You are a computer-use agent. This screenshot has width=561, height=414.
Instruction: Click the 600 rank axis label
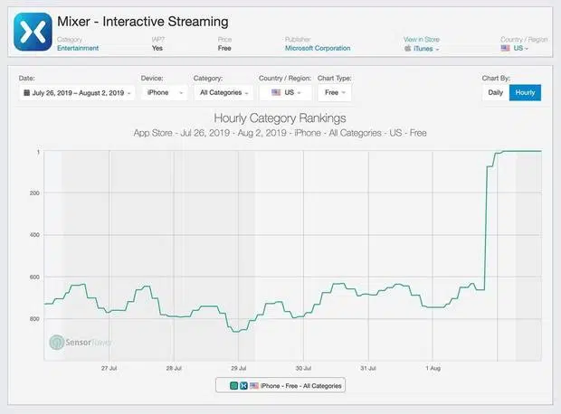pyautogui.click(x=34, y=278)
